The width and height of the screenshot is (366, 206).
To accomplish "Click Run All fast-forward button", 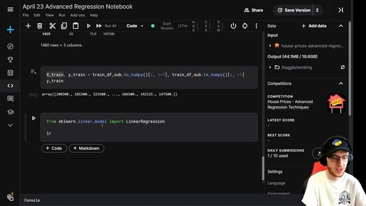I will [106, 26].
